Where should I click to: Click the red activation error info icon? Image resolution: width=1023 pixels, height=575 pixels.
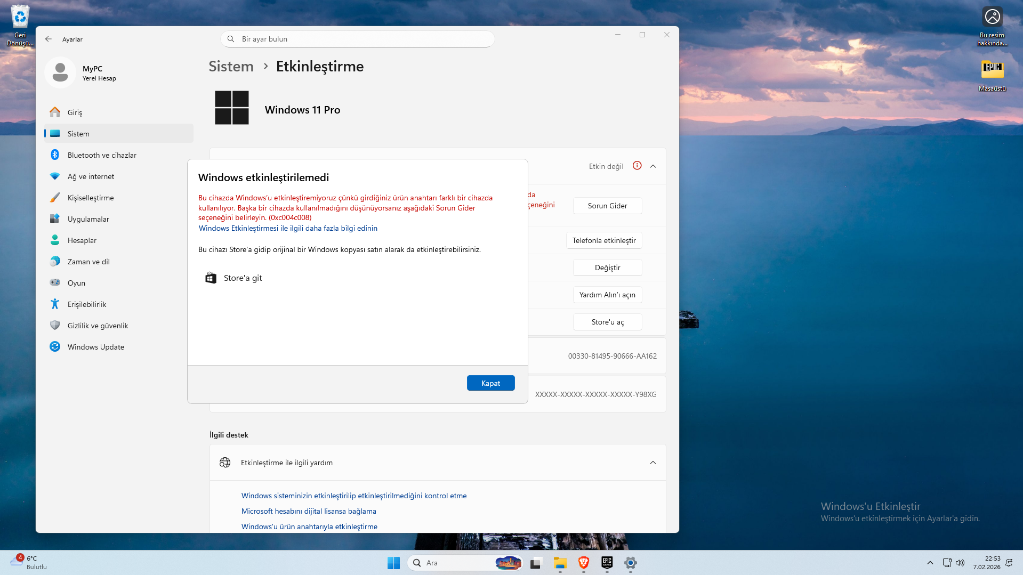[637, 166]
